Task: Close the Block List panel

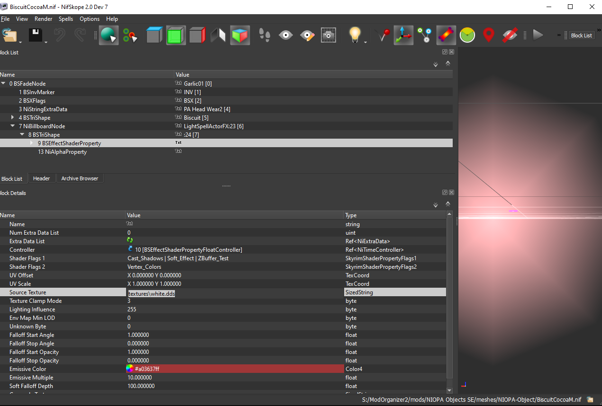Action: coord(451,52)
